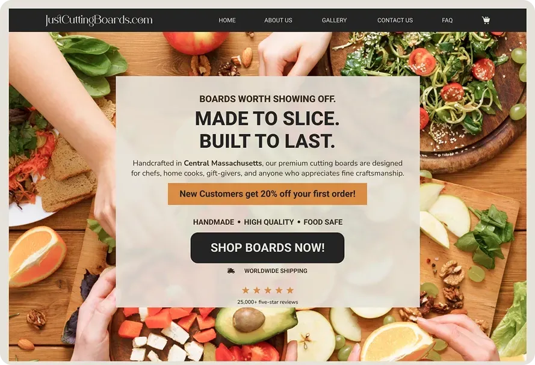Click the second review star
Viewport: 535px width, 365px height.
click(256, 290)
